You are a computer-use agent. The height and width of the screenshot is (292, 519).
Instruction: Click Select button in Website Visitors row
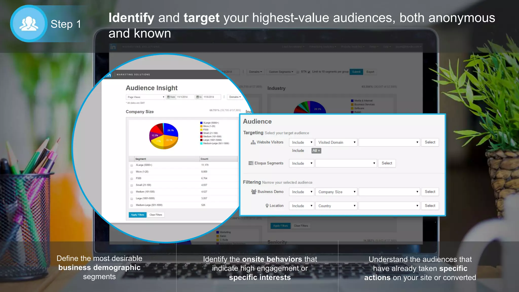430,142
